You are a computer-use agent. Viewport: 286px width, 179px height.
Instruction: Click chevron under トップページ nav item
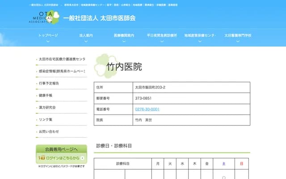click(x=48, y=40)
